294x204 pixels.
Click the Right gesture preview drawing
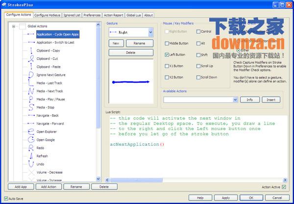(131, 82)
